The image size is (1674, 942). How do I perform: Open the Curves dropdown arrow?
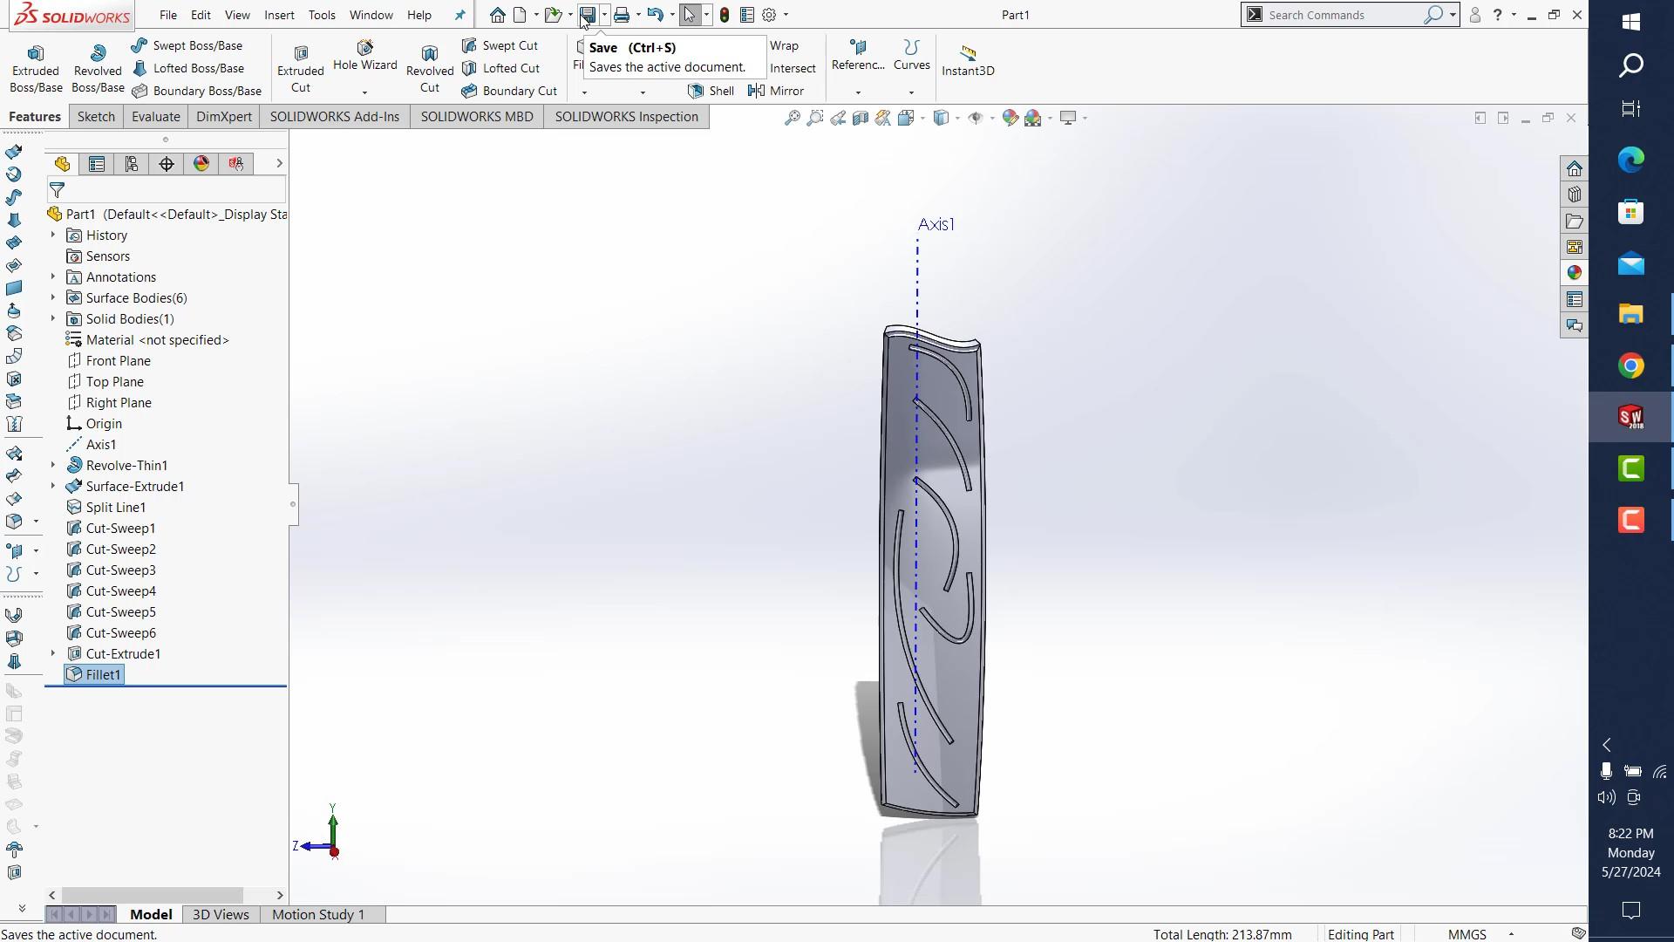[911, 92]
